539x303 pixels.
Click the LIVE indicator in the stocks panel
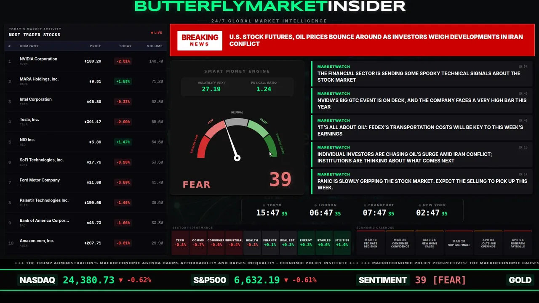click(157, 32)
